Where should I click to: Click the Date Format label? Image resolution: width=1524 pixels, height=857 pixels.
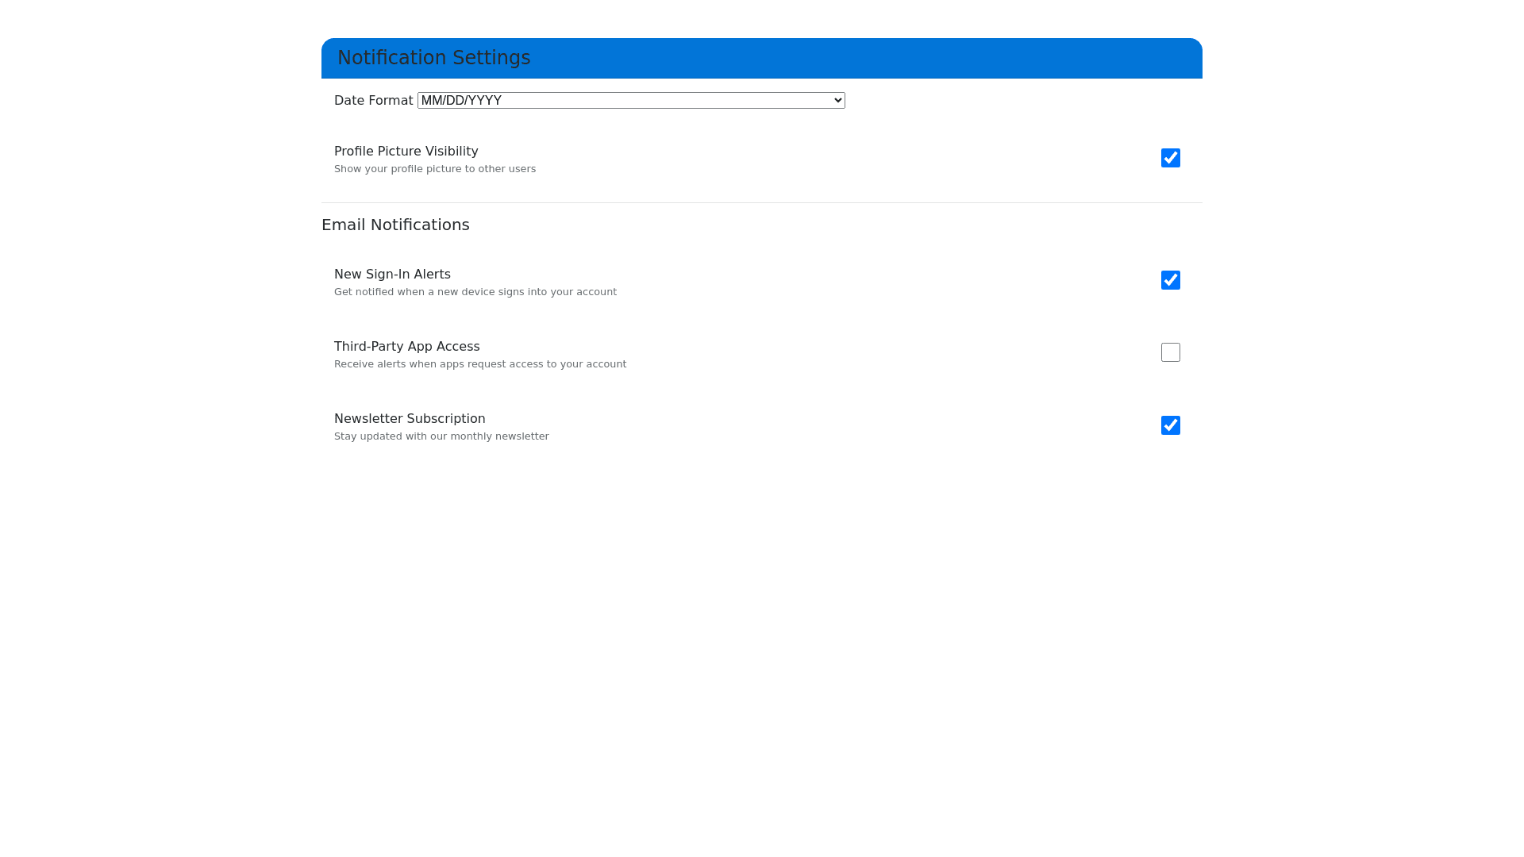(373, 101)
